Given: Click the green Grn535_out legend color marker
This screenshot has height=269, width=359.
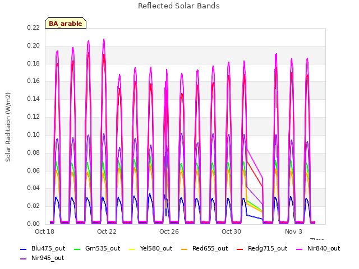Looking at the screenshot, I should tap(77, 249).
